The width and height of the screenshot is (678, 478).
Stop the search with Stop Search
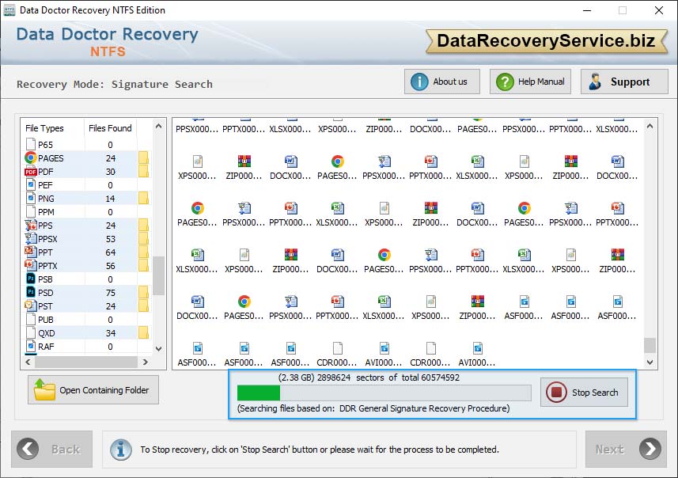click(x=584, y=392)
